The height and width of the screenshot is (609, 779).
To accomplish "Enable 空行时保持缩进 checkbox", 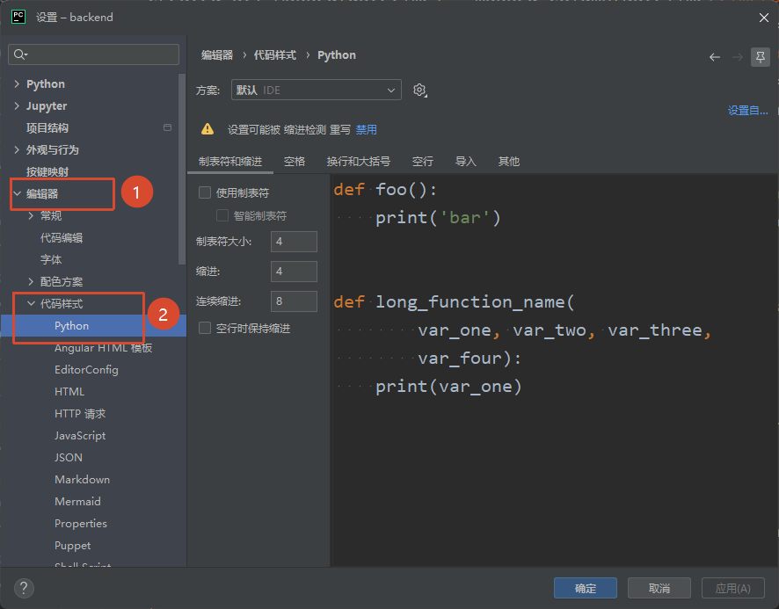I will [205, 328].
